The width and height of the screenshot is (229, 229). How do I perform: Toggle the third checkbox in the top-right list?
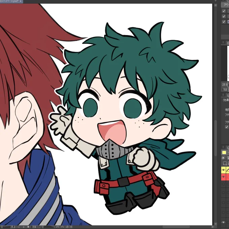[224, 22]
